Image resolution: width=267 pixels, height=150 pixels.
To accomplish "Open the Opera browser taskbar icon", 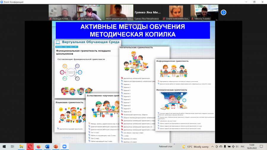I will (x=30, y=146).
